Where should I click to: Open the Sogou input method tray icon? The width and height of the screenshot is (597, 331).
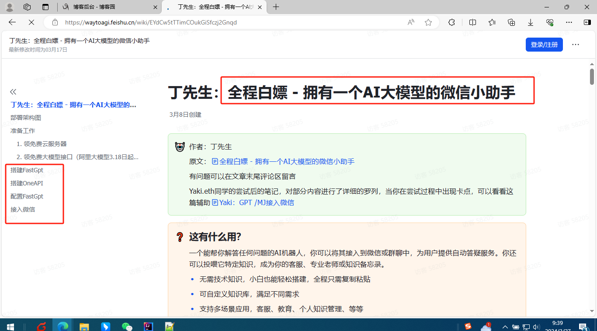point(468,326)
